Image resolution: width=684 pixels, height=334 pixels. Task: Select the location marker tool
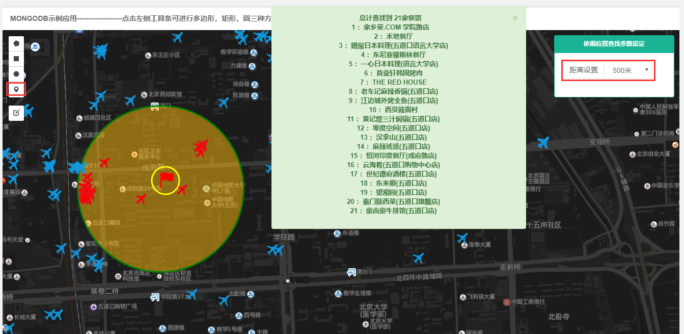tap(16, 89)
